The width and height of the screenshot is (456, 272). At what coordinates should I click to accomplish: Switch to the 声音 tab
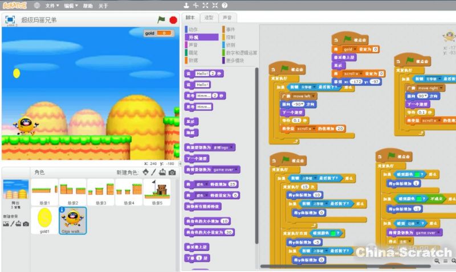pos(227,18)
